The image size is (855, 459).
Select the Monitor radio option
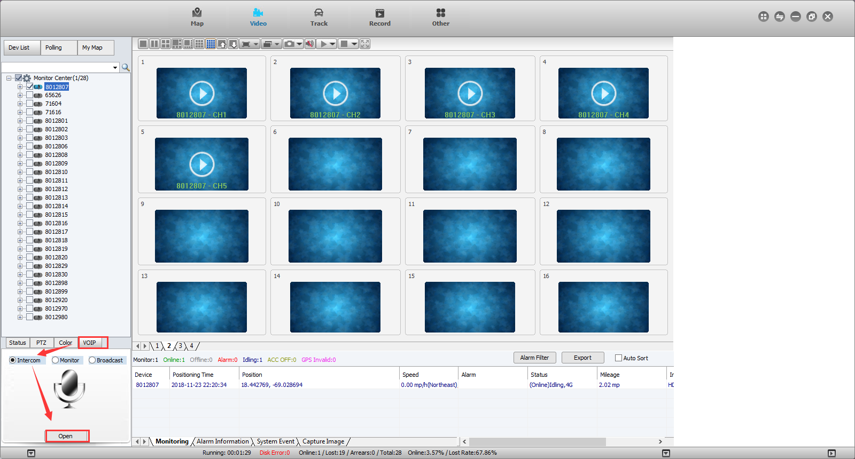[56, 360]
